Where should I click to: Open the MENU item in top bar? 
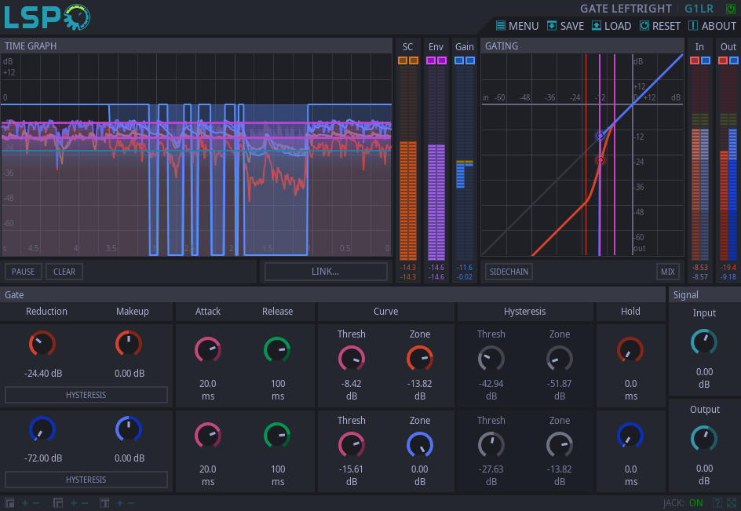point(517,26)
